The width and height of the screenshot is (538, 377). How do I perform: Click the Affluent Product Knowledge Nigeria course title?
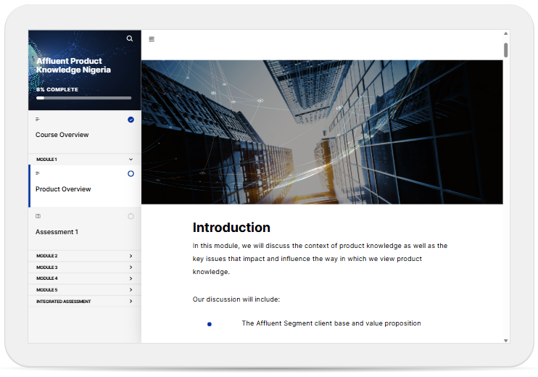tap(73, 65)
